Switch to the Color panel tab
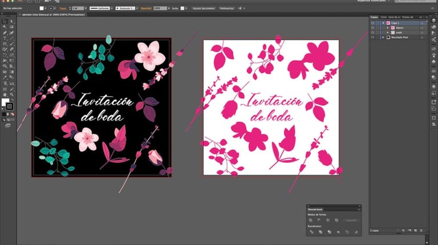This screenshot has height=245, width=438. pos(383,17)
